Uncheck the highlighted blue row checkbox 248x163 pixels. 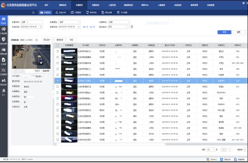click(58, 81)
